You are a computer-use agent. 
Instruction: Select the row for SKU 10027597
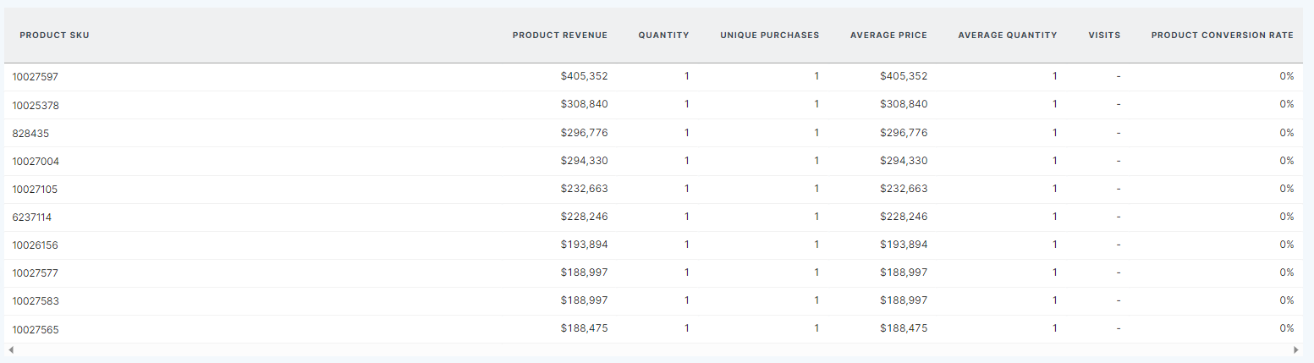pyautogui.click(x=36, y=77)
